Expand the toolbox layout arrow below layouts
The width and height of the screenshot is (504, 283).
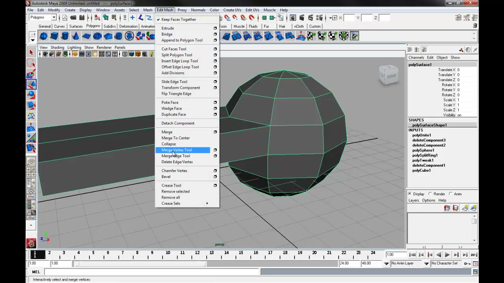tap(31, 226)
